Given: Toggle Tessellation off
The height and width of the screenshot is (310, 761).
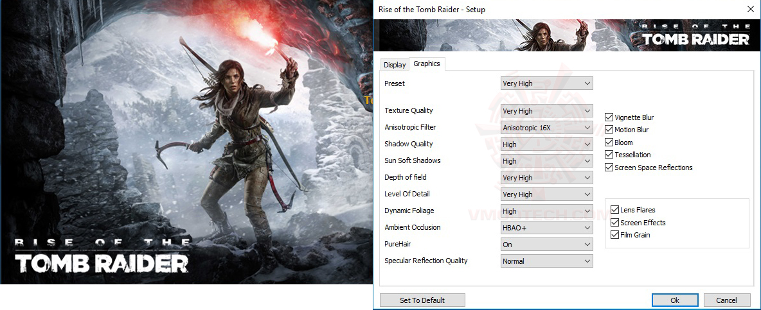Looking at the screenshot, I should [x=609, y=155].
